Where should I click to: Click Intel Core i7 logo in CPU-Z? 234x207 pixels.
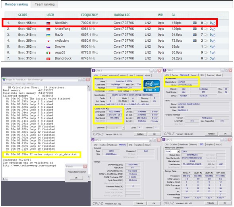[151, 86]
